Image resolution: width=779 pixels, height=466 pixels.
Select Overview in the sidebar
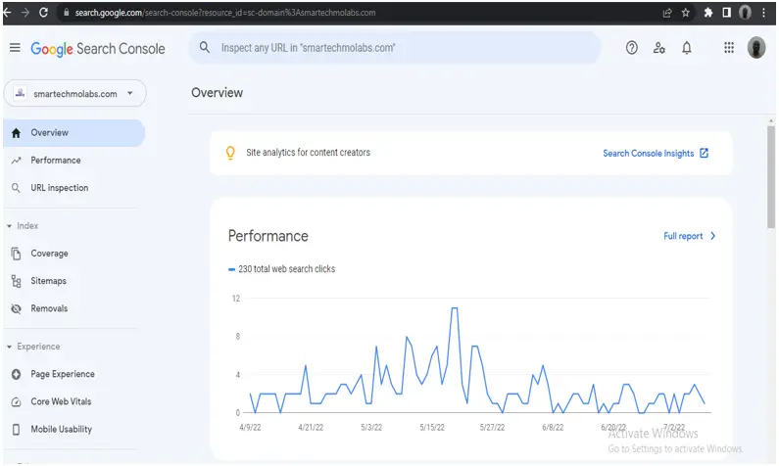74,133
